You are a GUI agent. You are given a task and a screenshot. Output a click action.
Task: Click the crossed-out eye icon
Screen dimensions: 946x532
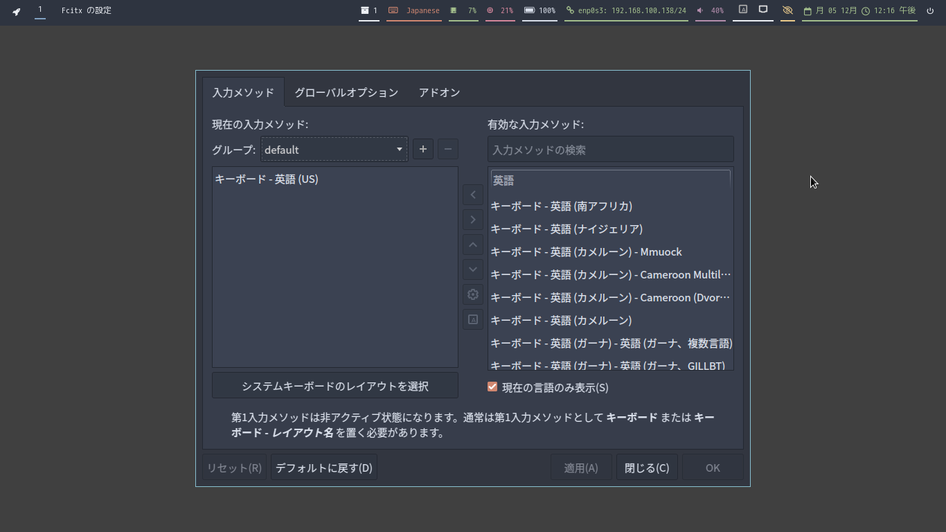point(787,10)
